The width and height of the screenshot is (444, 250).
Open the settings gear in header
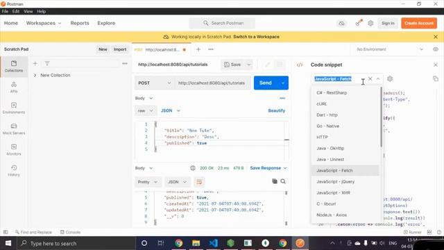tap(370, 23)
